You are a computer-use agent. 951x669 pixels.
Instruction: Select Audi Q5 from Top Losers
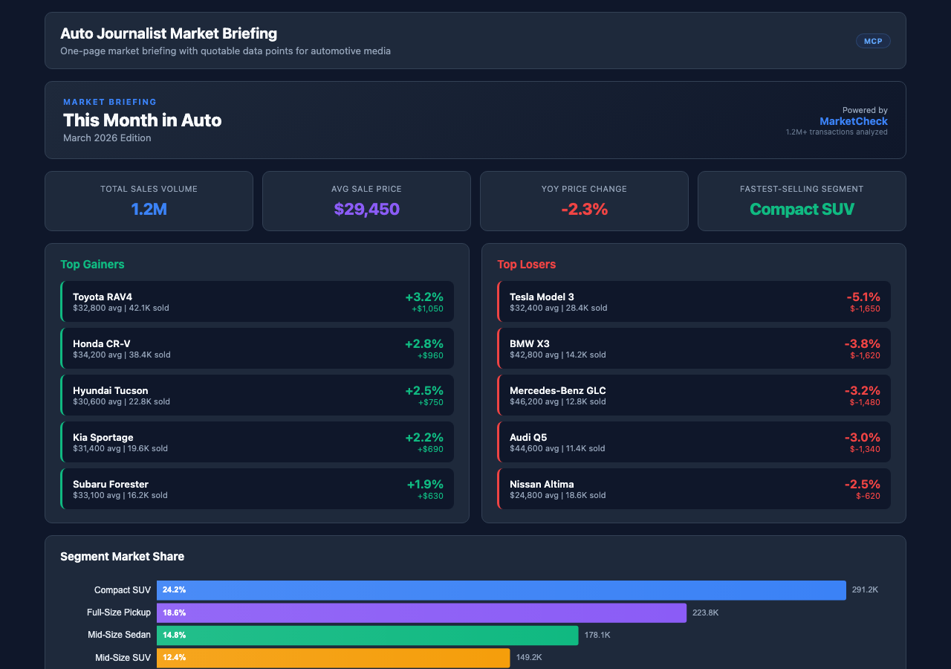(693, 442)
